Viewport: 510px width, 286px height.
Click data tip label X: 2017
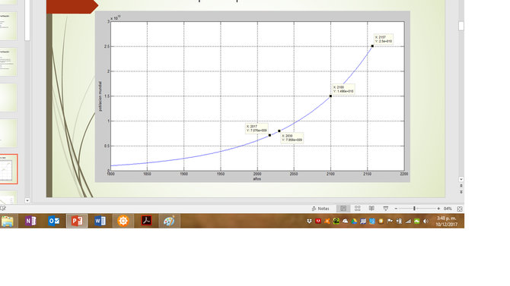pyautogui.click(x=257, y=128)
